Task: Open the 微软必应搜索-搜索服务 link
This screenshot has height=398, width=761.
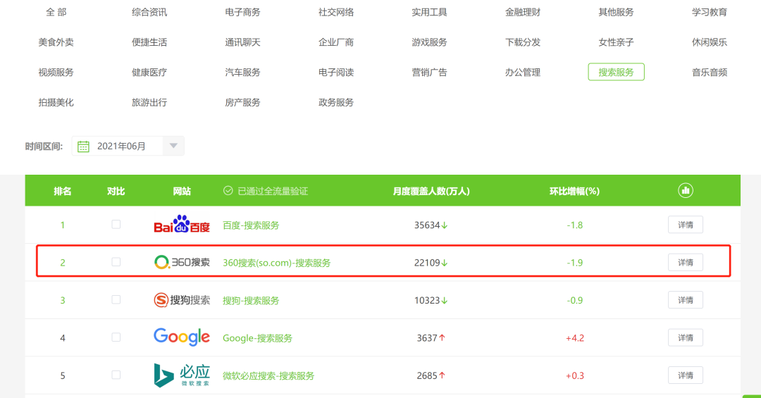Action: pyautogui.click(x=268, y=375)
